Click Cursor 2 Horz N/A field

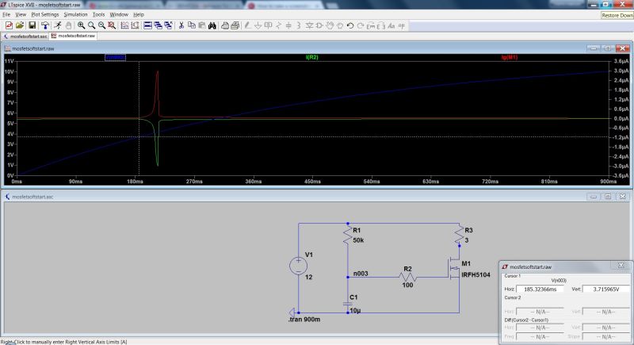coord(540,312)
